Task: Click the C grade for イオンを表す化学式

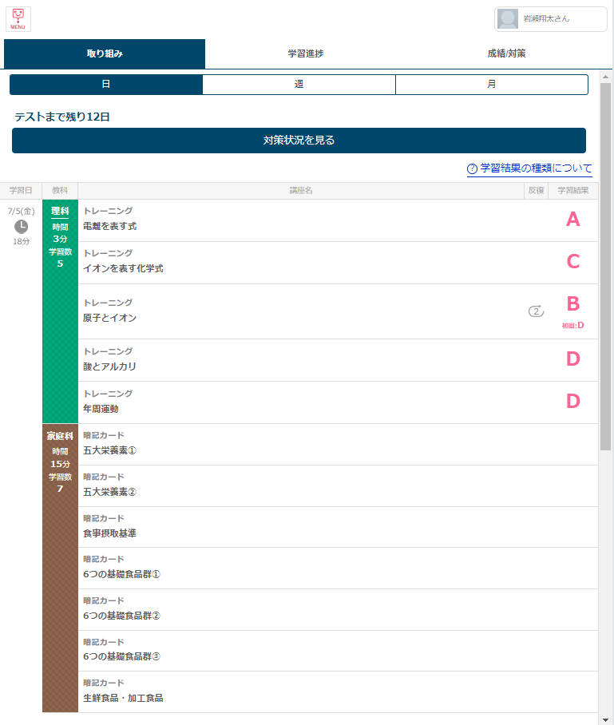Action: (572, 262)
